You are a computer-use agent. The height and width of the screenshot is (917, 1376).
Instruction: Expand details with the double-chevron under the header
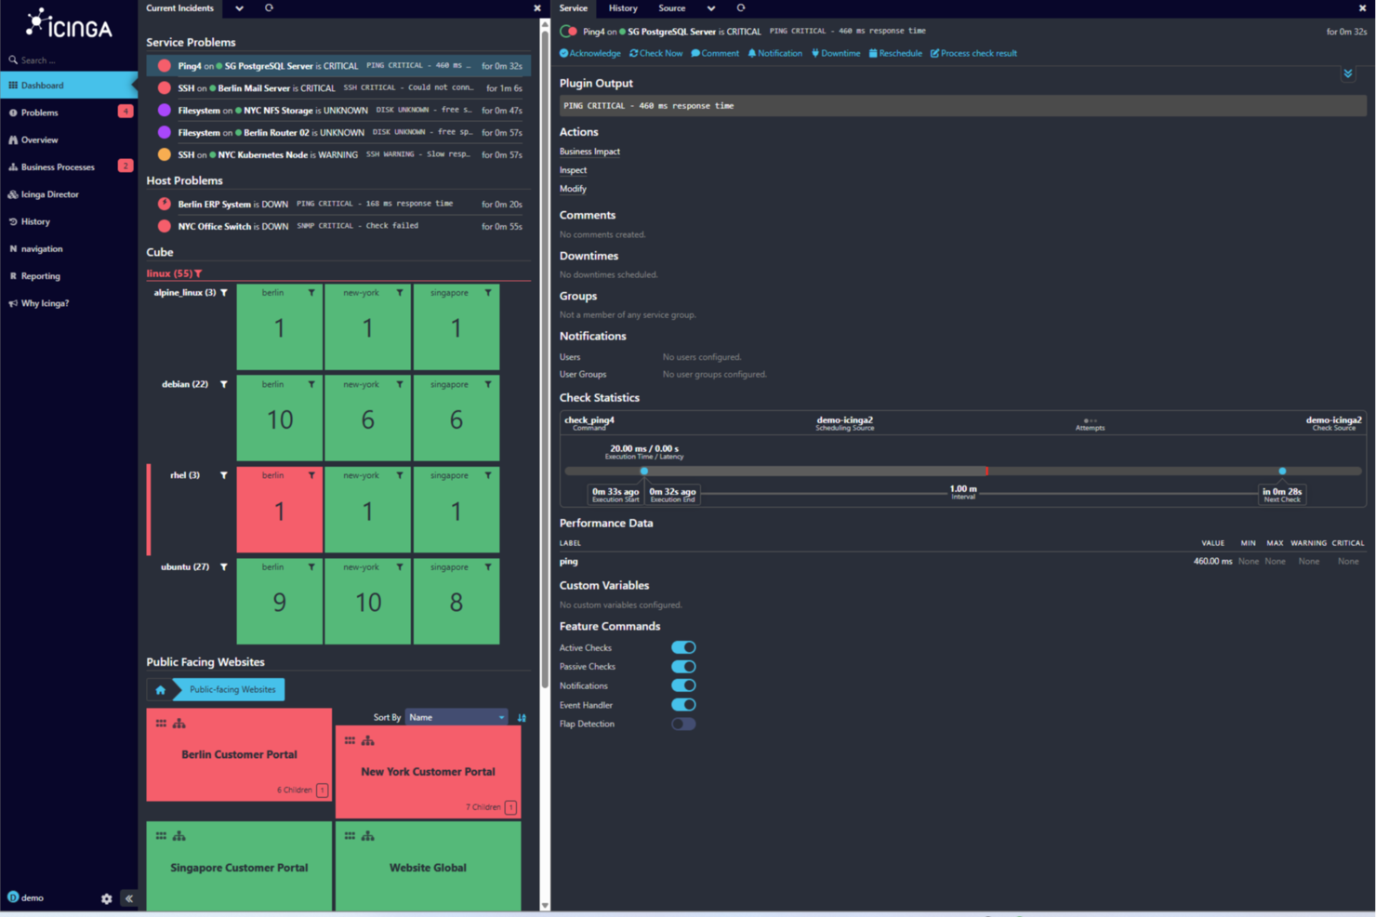[1348, 73]
